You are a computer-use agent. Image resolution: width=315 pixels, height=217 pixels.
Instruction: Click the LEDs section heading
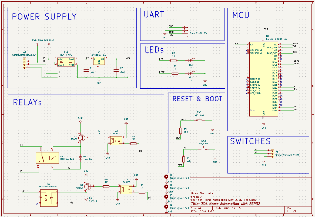154,50
